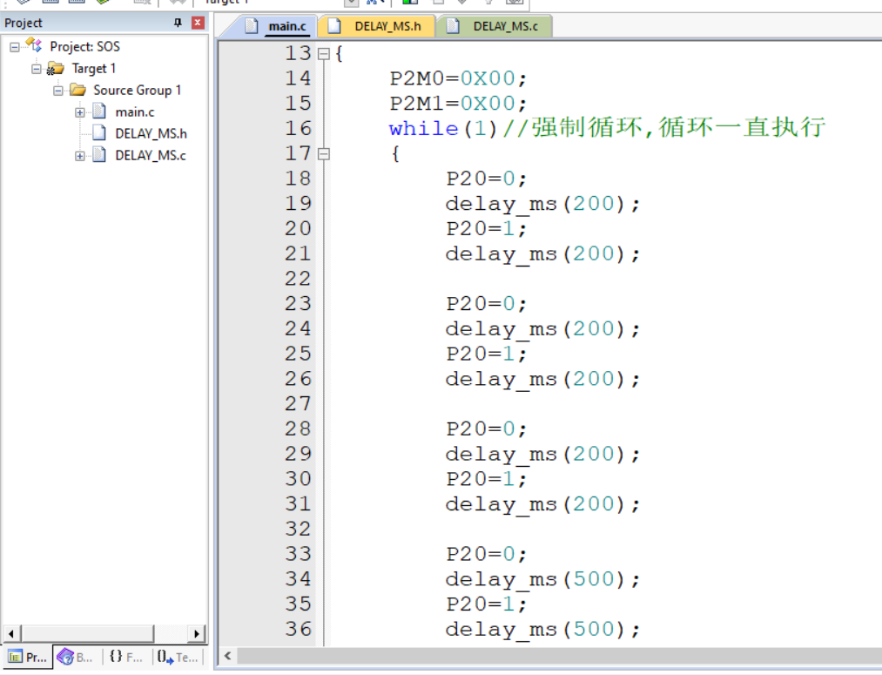The width and height of the screenshot is (882, 675).
Task: Click delay_ms(200); on line 31
Action: pos(542,504)
